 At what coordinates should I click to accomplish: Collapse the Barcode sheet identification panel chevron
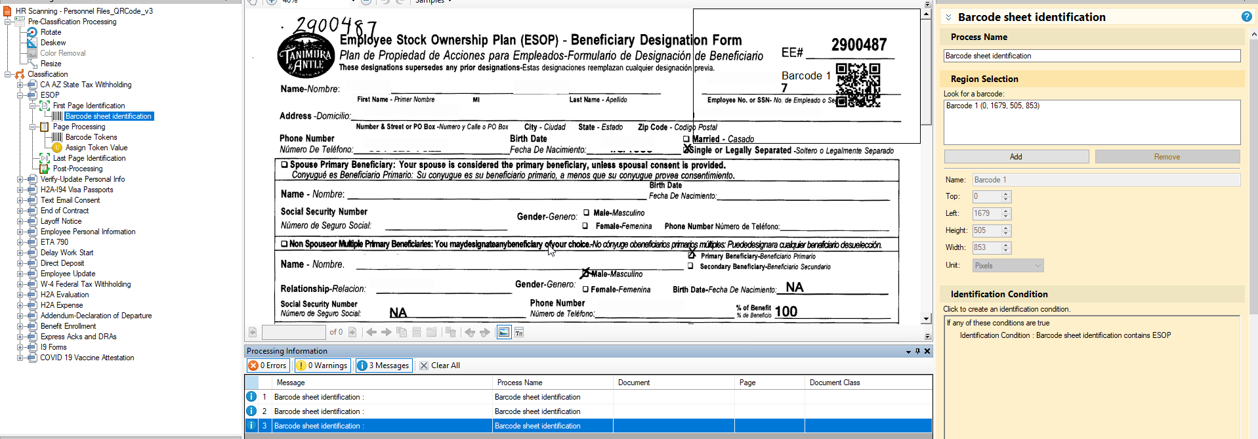[x=948, y=17]
